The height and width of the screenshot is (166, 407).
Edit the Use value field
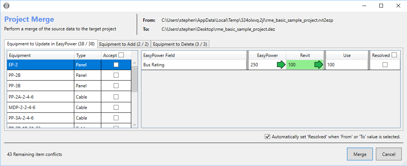pos(346,65)
